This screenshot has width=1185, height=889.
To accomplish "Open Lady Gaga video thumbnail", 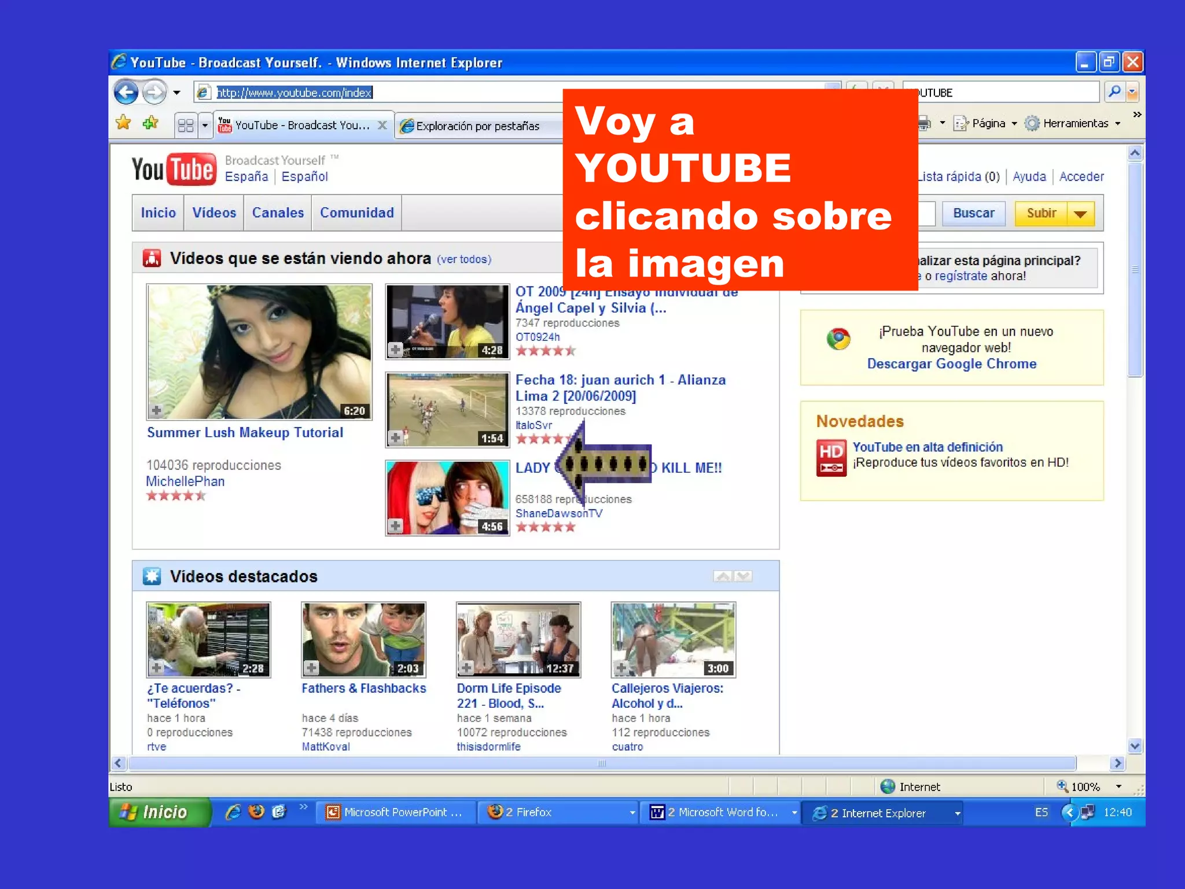I will point(447,498).
